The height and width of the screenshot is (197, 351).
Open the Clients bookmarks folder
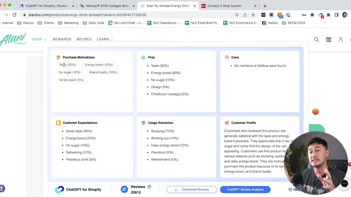46,23
